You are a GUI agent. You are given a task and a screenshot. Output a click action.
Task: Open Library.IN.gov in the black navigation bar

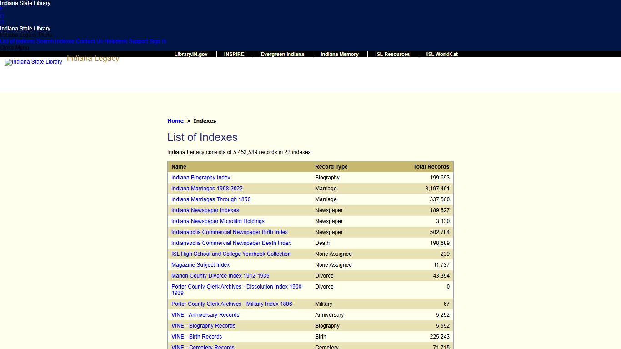(x=191, y=54)
